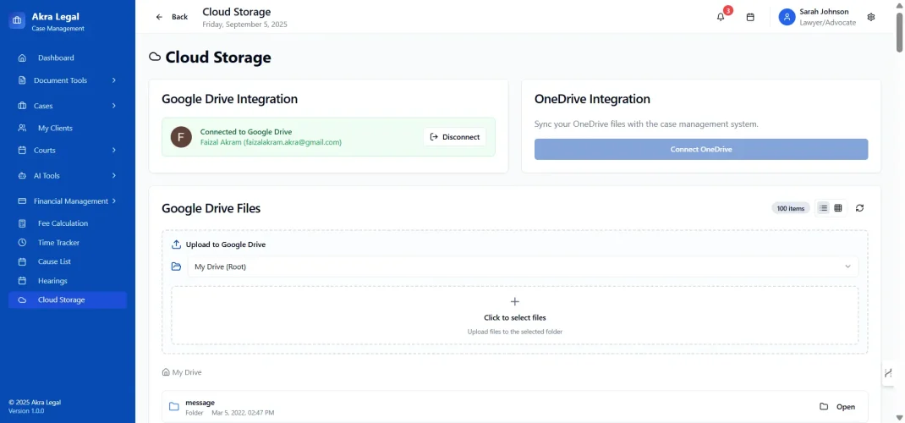Go to Dashboard in sidebar
The height and width of the screenshot is (423, 905).
click(56, 58)
